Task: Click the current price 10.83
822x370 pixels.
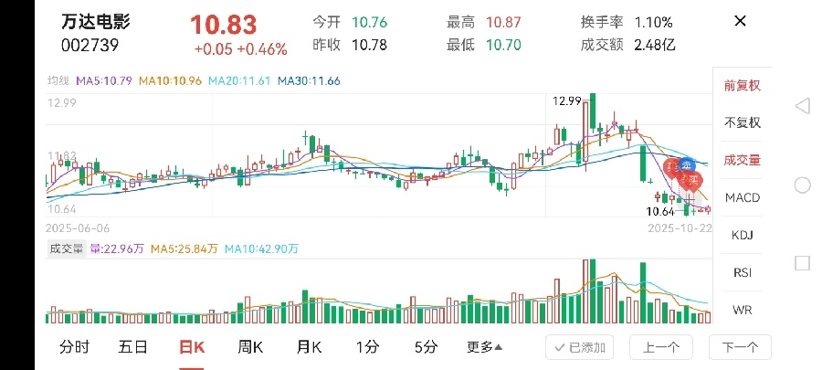Action: point(224,26)
